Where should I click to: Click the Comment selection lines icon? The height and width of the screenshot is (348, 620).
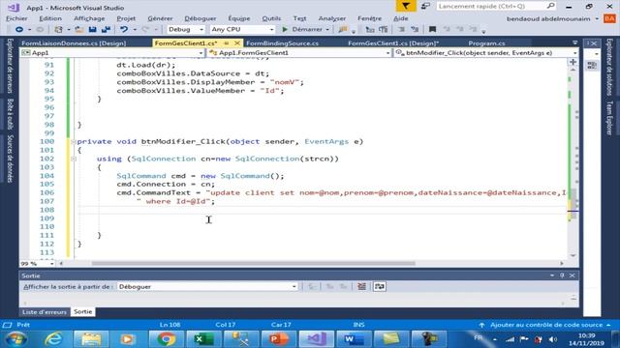pos(401,29)
